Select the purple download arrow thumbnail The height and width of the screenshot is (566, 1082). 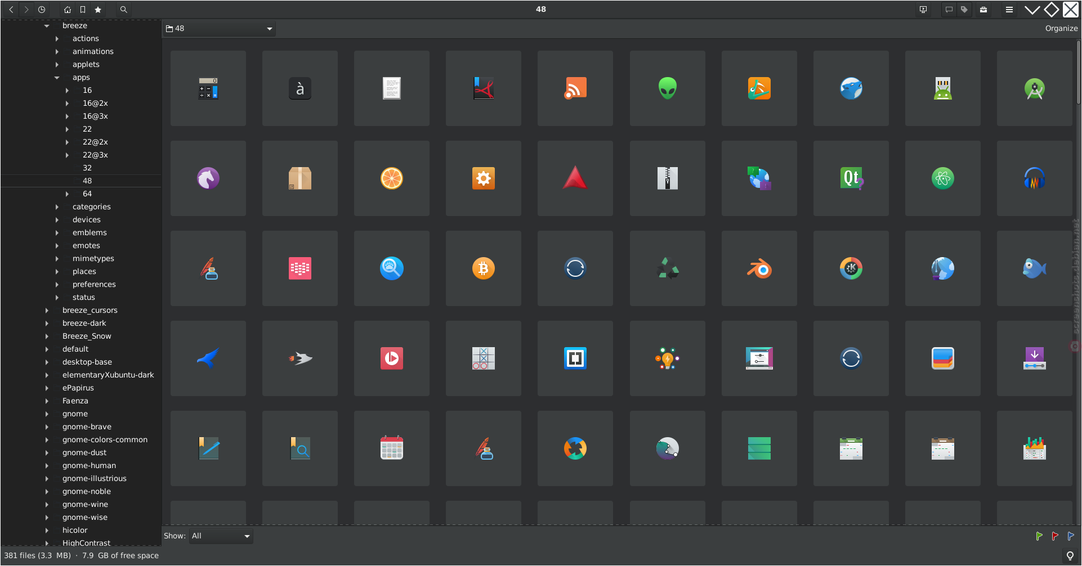tap(1035, 358)
